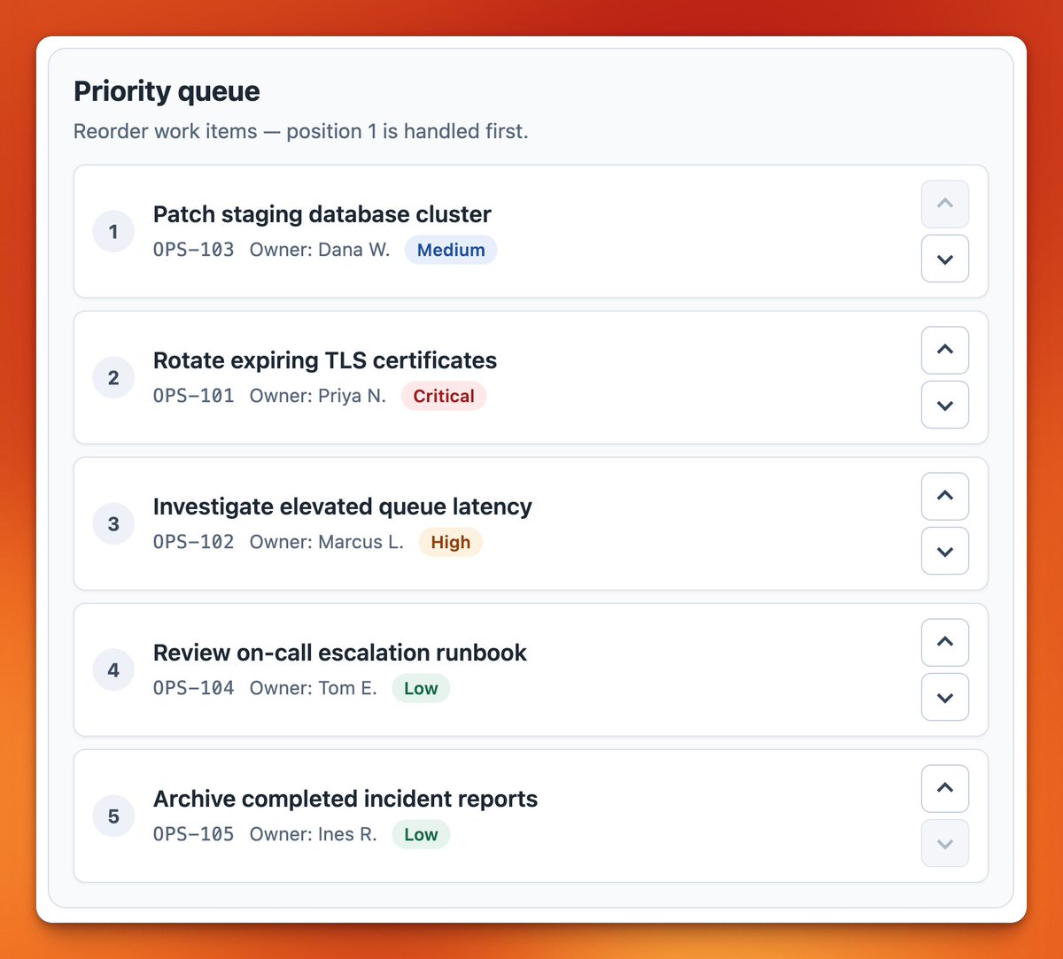Viewport: 1063px width, 959px height.
Task: Click the OPS-101 ticket ID
Action: click(x=194, y=396)
